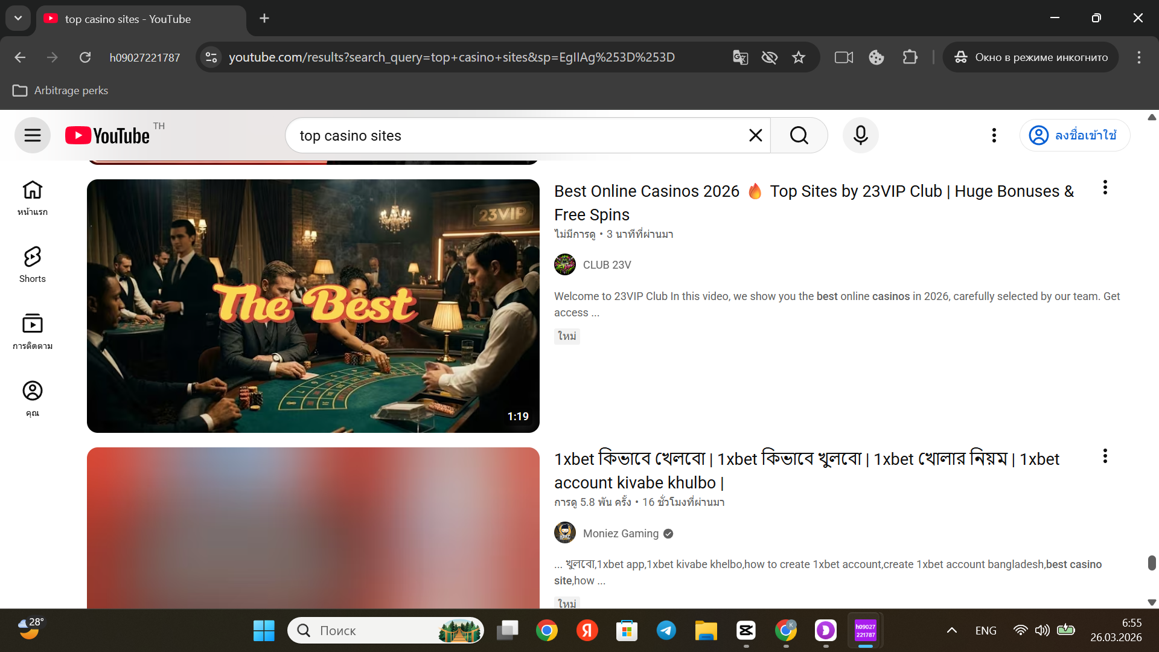Open Yandex Browser from the taskbar
The width and height of the screenshot is (1159, 652).
point(587,631)
